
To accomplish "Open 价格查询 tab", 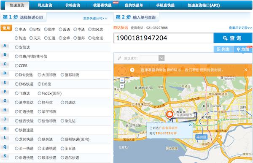I will (73, 5).
